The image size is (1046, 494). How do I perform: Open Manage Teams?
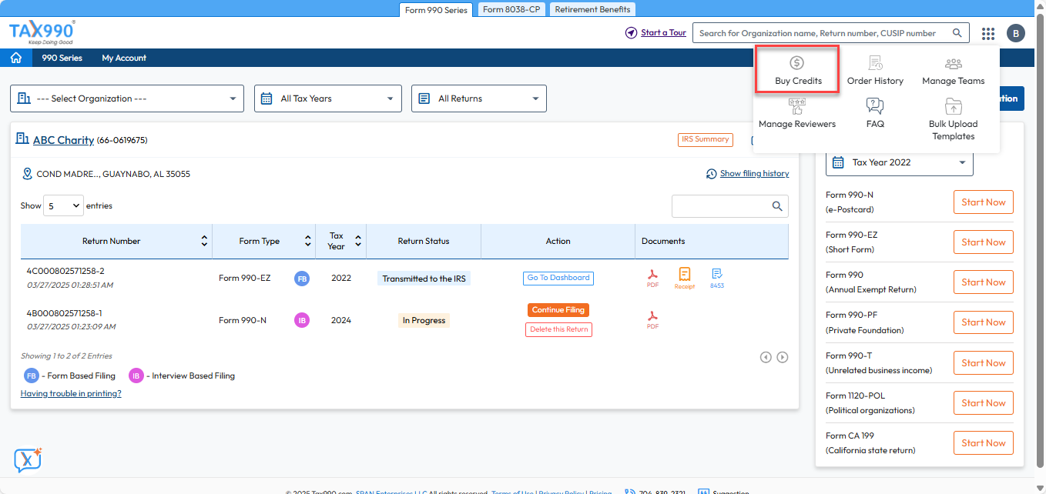coord(954,70)
